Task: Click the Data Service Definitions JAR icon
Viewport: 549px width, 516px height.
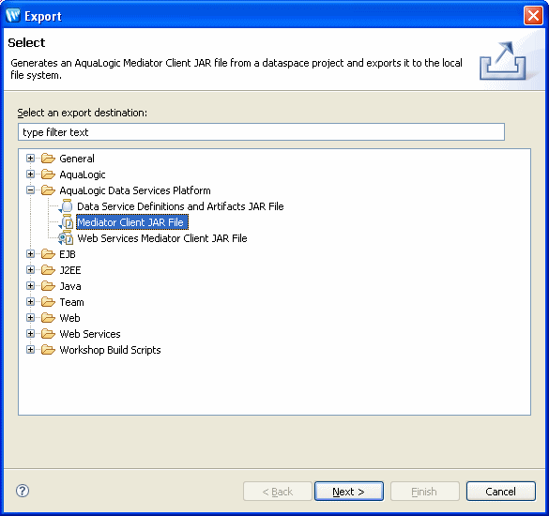Action: tap(66, 206)
